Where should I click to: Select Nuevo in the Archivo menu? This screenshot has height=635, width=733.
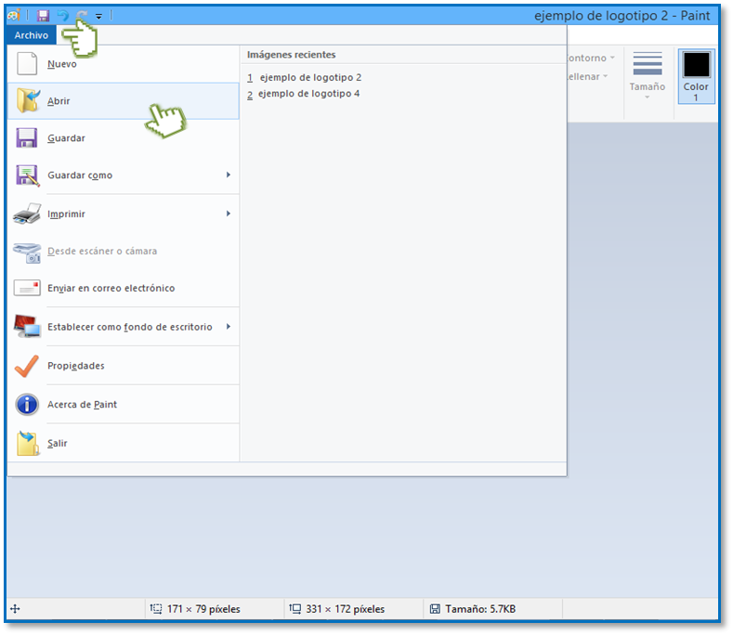click(x=124, y=64)
